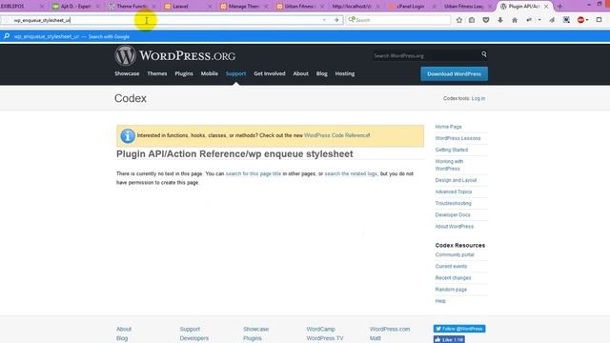Click the Follow @WordPress Twitter button

click(x=459, y=329)
